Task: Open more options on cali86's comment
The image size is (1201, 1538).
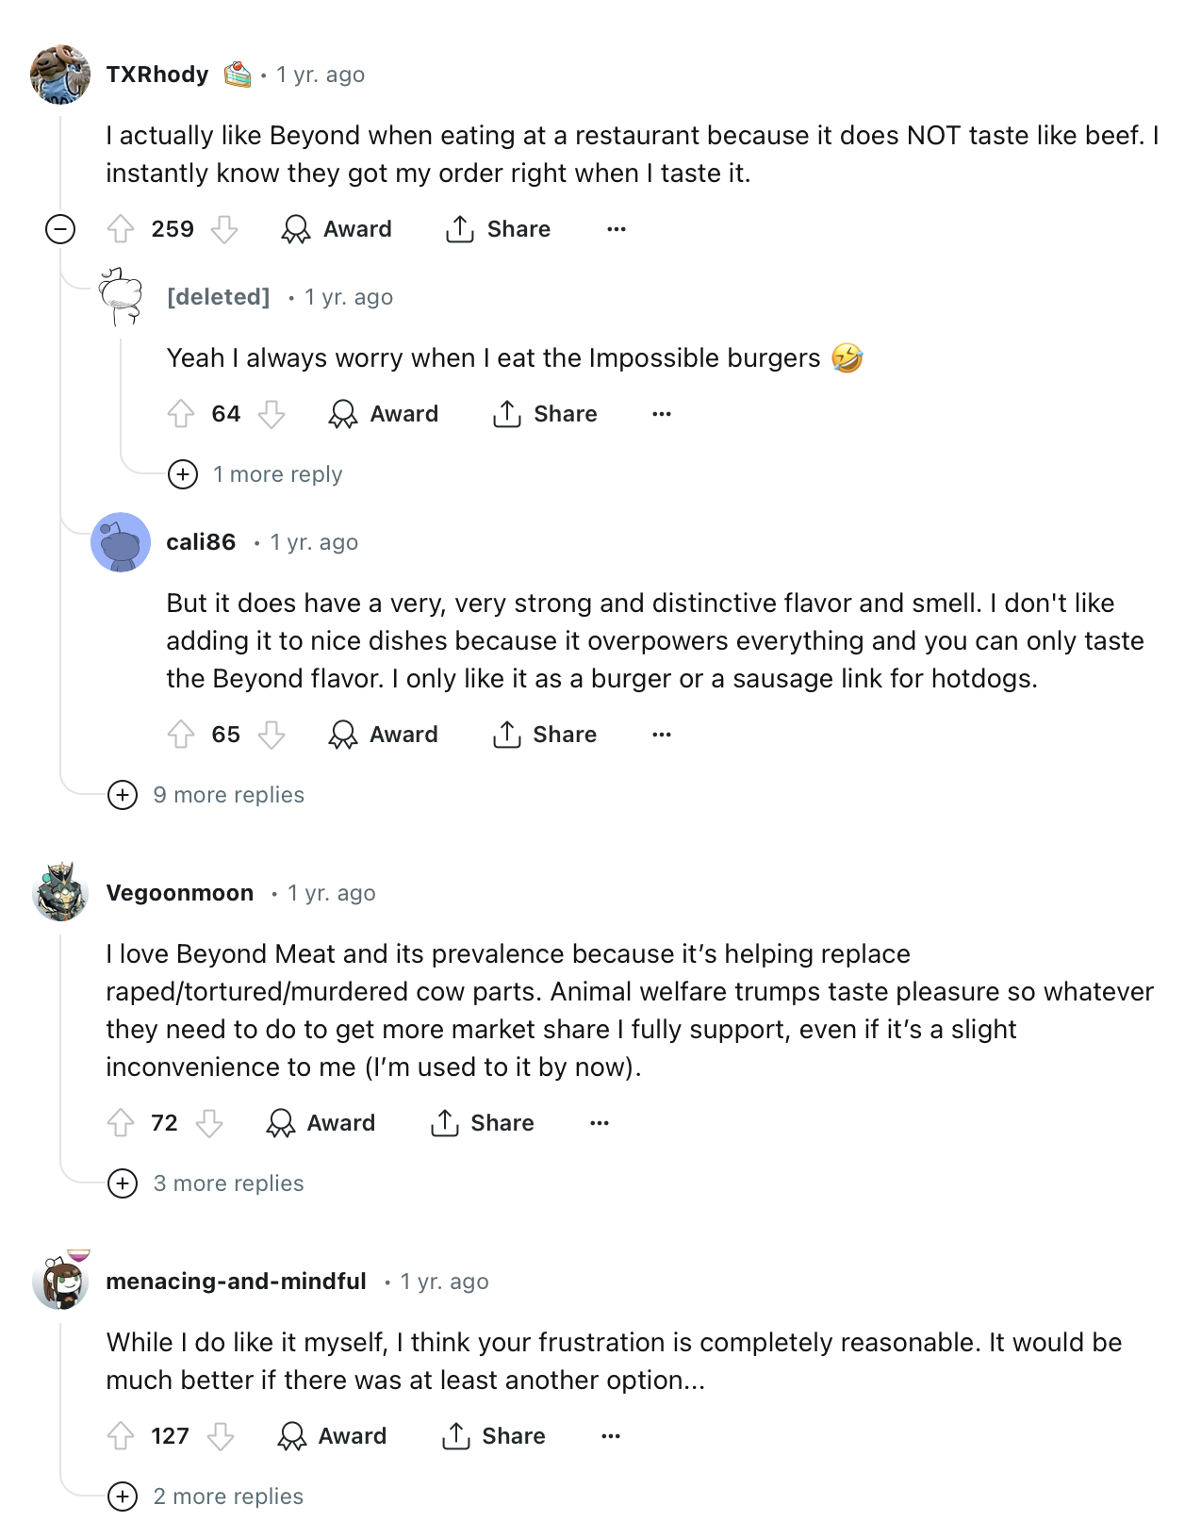Action: click(x=662, y=735)
